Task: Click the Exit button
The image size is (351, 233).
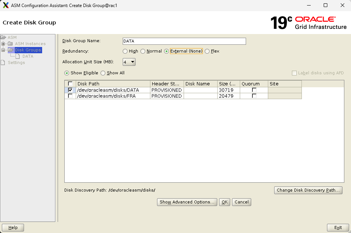Action: click(x=338, y=227)
